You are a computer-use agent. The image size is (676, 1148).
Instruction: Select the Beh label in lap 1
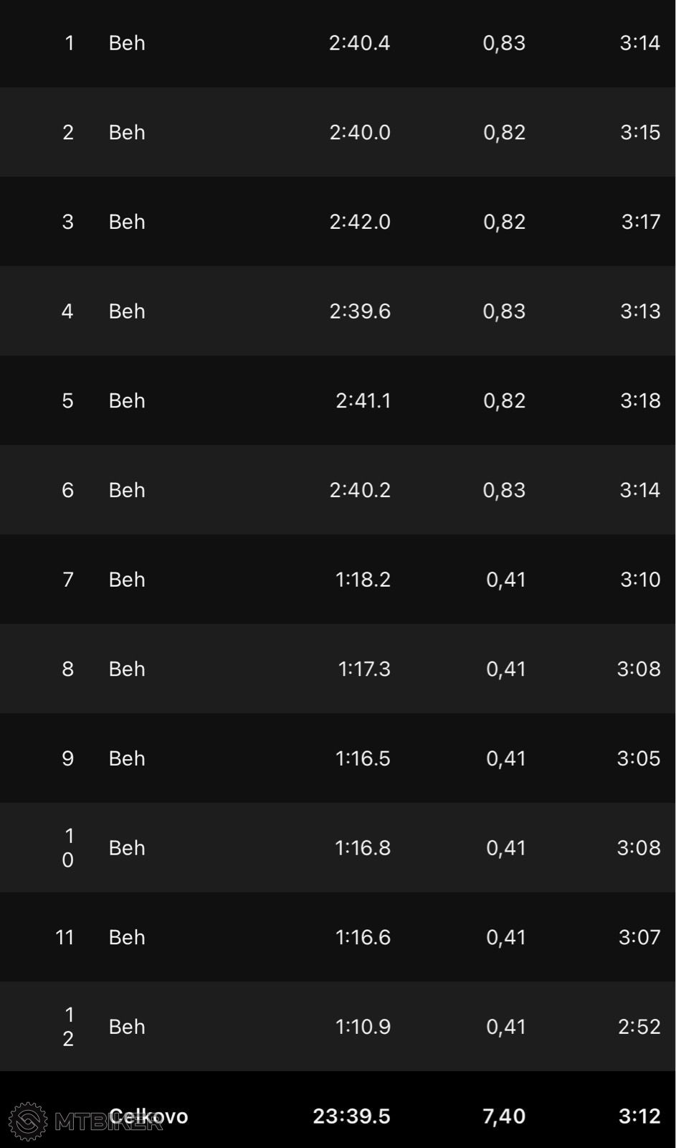127,43
